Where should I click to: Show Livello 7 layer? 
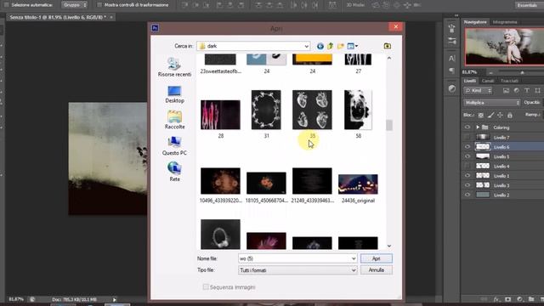(x=467, y=137)
